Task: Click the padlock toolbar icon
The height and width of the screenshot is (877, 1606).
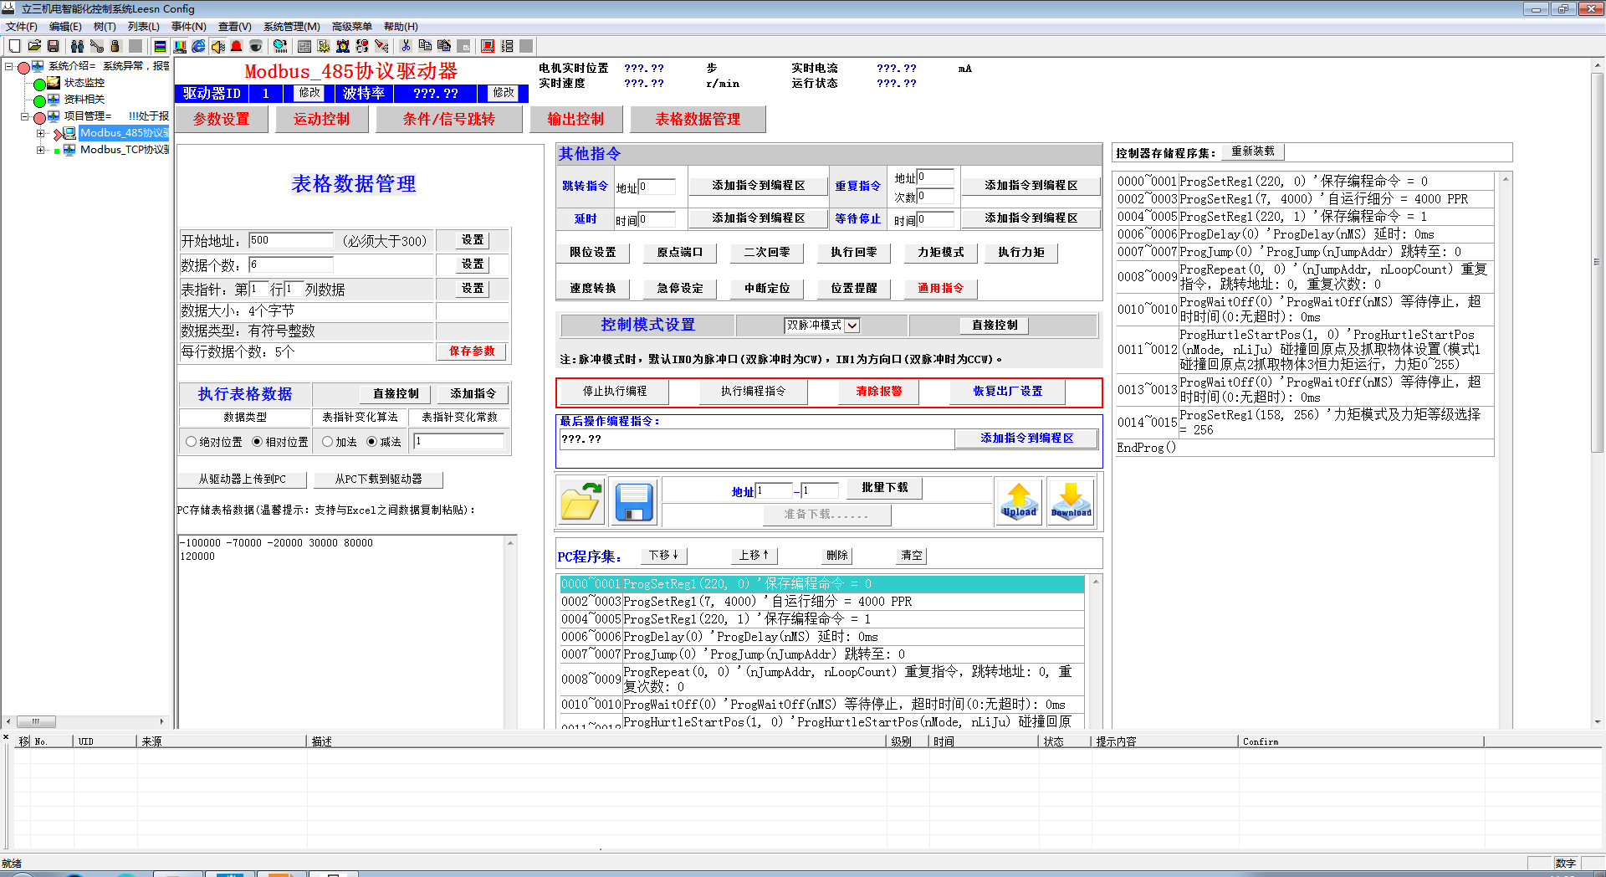Action: click(x=115, y=46)
